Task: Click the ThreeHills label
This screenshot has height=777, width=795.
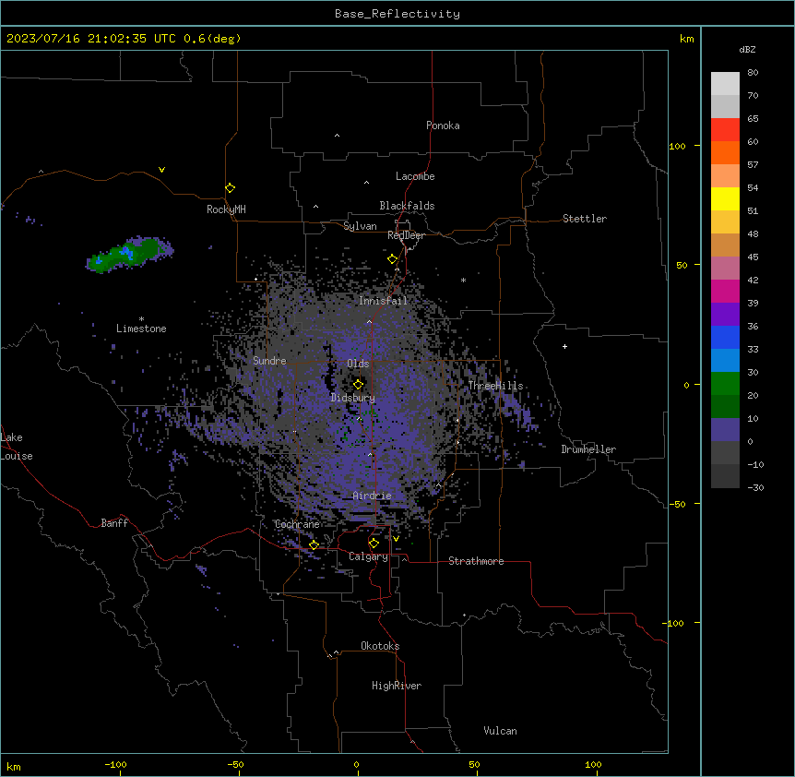Action: click(x=495, y=386)
